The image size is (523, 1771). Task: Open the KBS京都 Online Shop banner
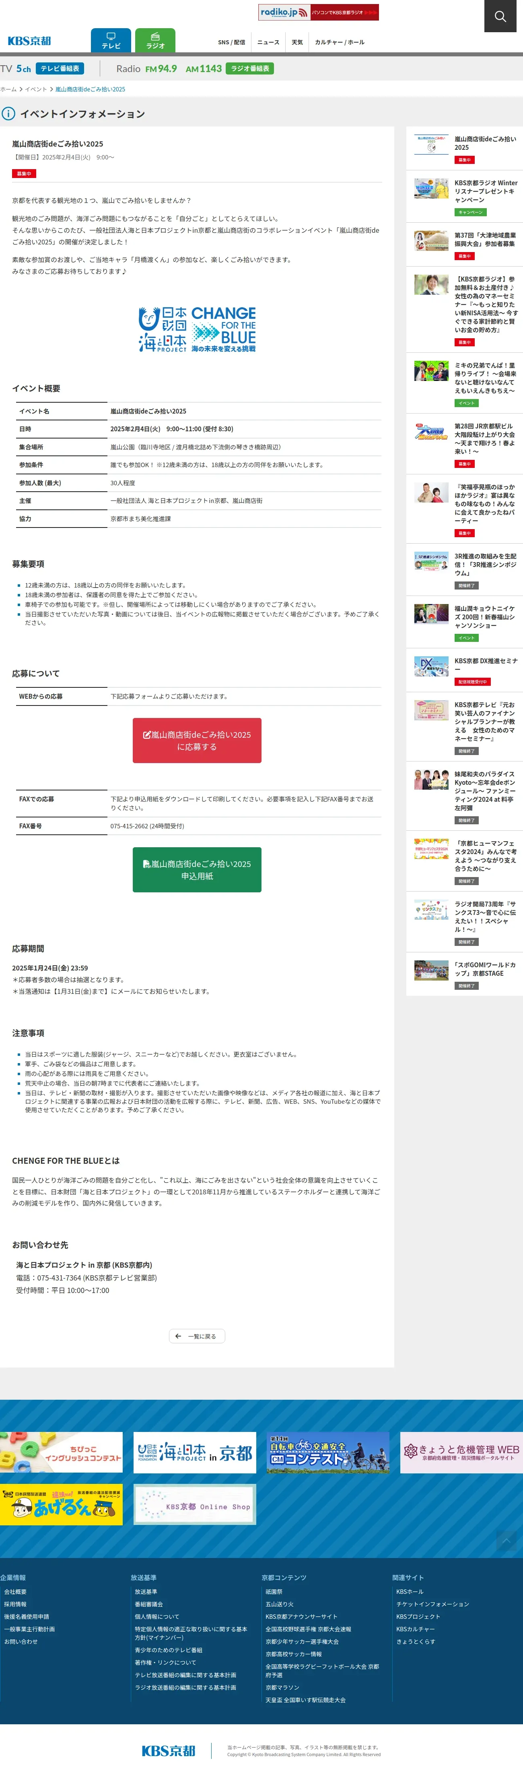pyautogui.click(x=194, y=1504)
